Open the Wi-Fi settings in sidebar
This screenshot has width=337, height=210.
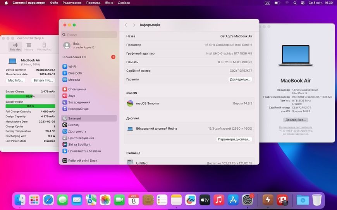89,67
